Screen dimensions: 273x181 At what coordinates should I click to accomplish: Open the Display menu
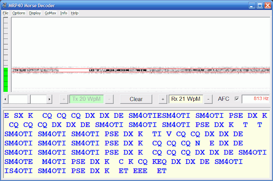35,13
